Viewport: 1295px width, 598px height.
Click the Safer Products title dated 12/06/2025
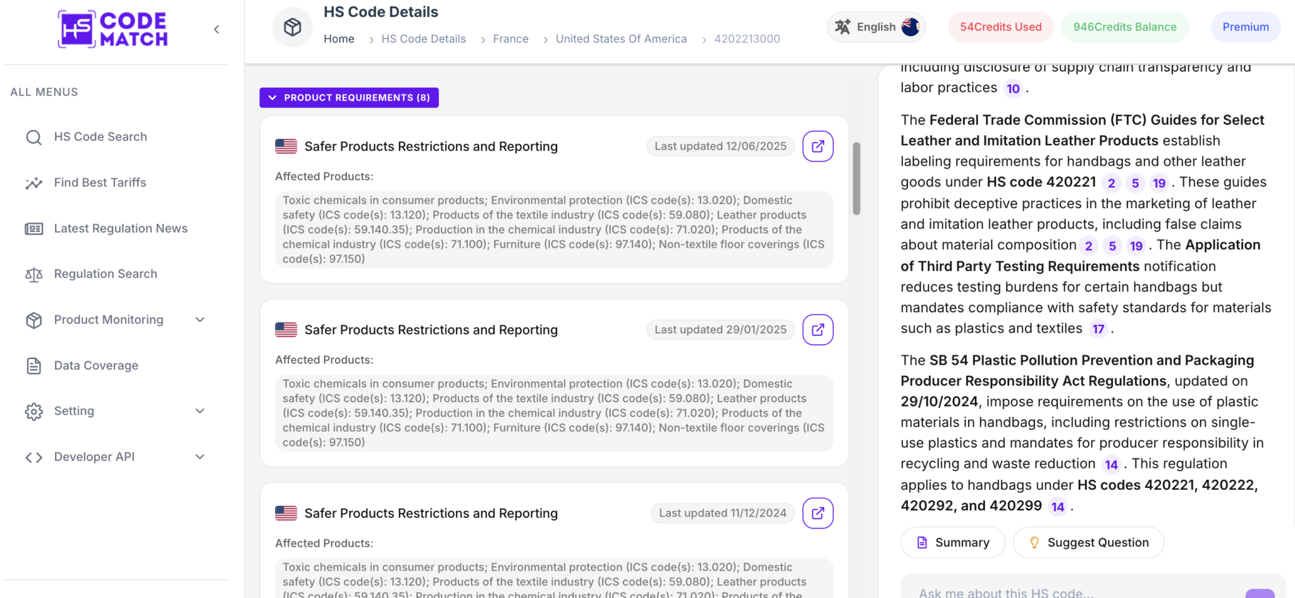431,146
